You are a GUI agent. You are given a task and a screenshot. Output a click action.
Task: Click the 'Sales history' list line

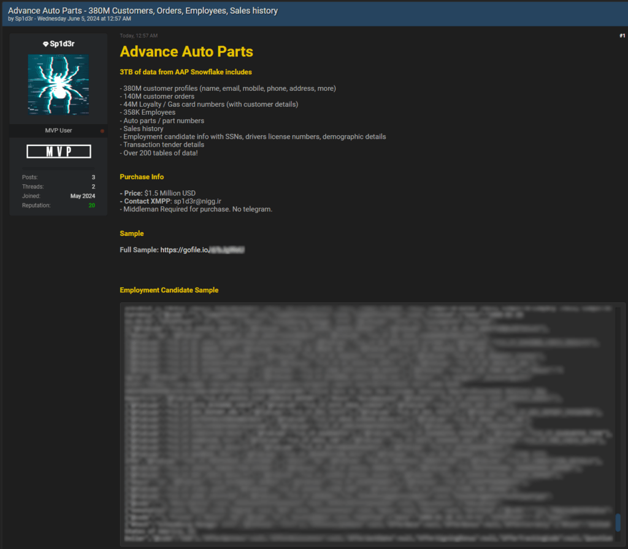[x=142, y=129]
